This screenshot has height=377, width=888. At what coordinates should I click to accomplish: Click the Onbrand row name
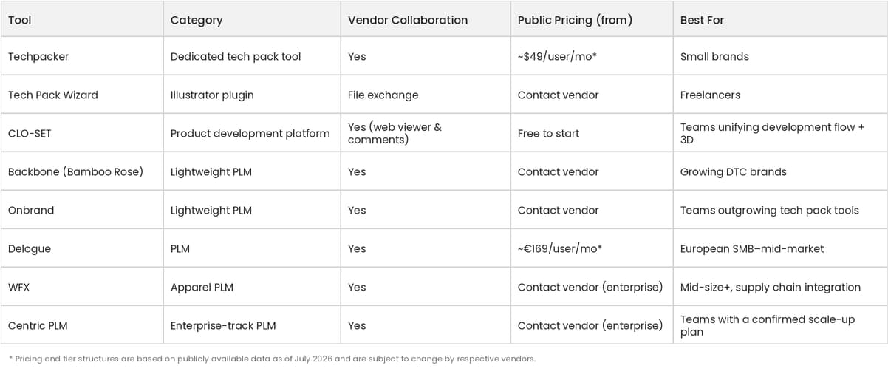click(82, 210)
